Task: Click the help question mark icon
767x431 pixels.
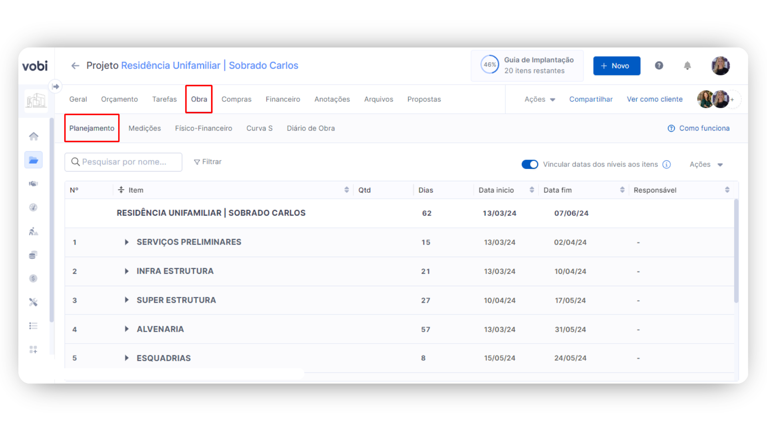Action: tap(659, 66)
